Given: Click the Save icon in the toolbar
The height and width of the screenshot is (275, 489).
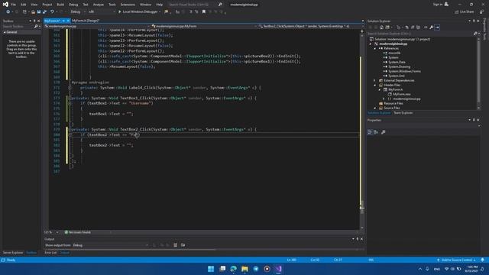Looking at the screenshot, I should click(x=39, y=12).
